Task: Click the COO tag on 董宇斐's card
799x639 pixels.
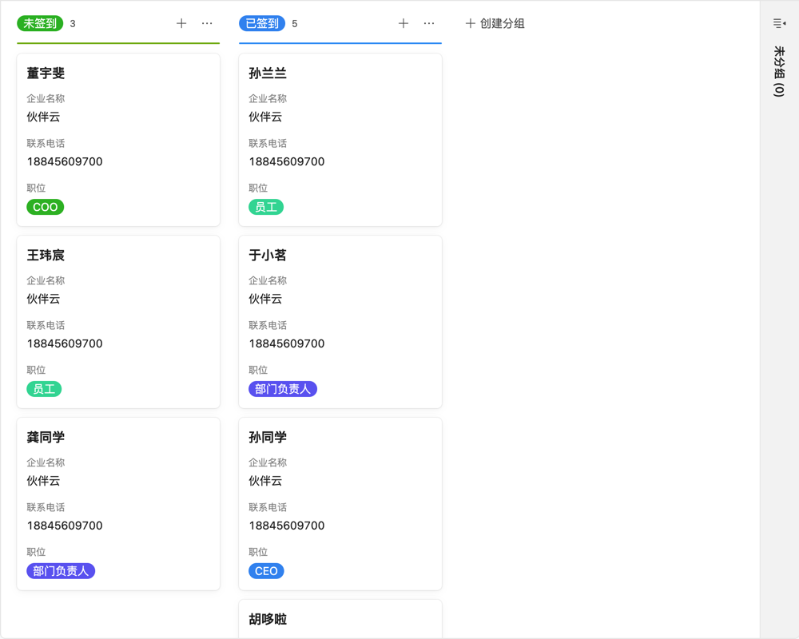Action: click(45, 206)
